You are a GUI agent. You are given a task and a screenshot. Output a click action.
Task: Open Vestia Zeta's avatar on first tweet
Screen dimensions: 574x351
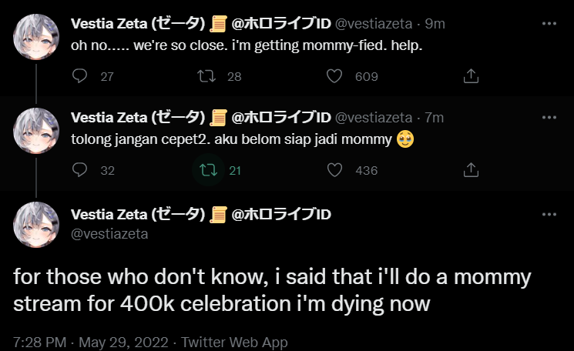pyautogui.click(x=36, y=37)
